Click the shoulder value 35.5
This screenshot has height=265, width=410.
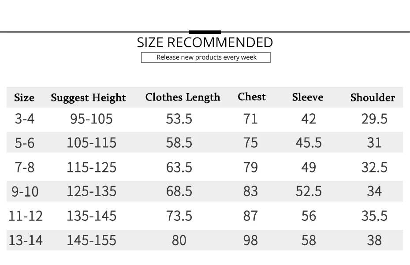pyautogui.click(x=374, y=216)
